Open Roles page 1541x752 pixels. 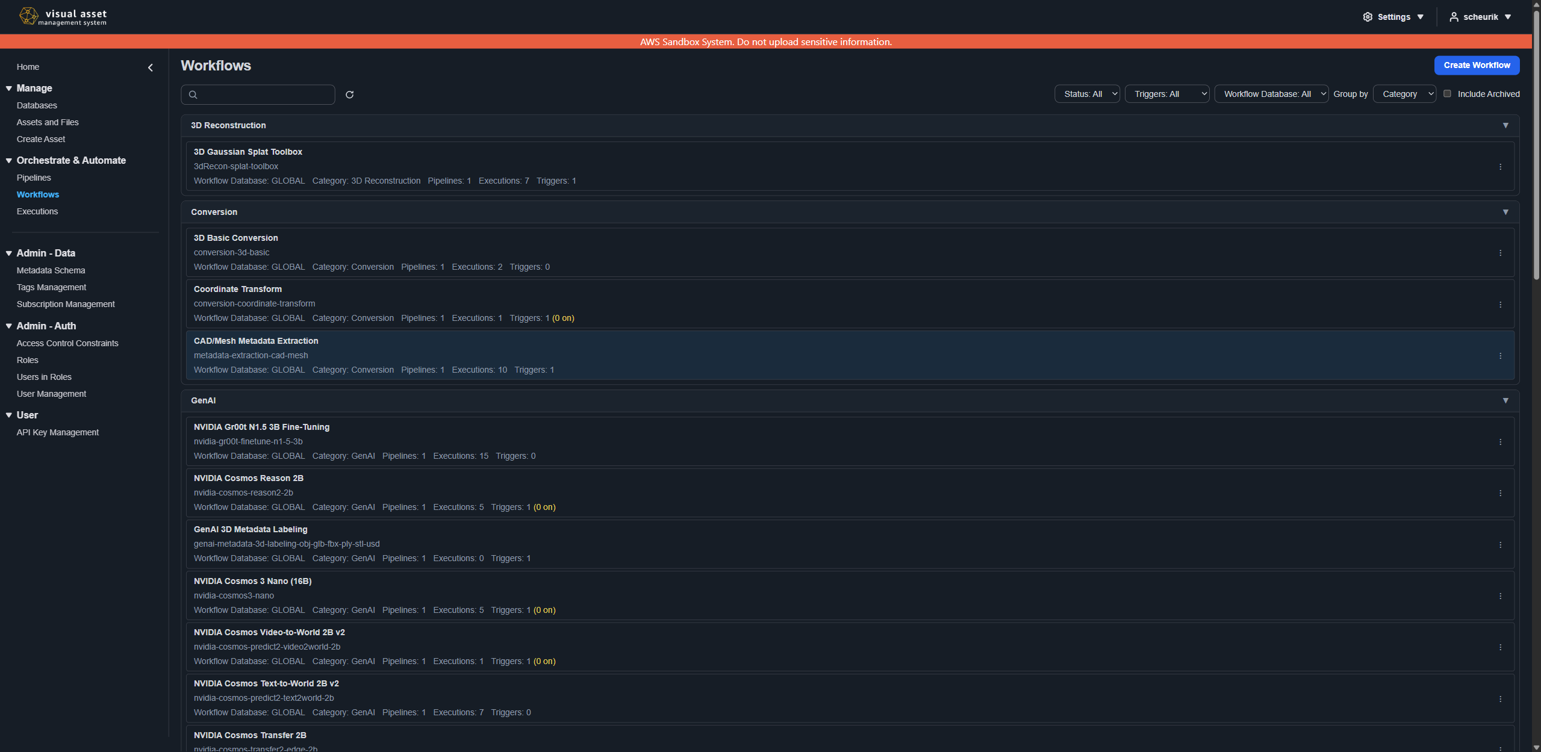tap(27, 360)
